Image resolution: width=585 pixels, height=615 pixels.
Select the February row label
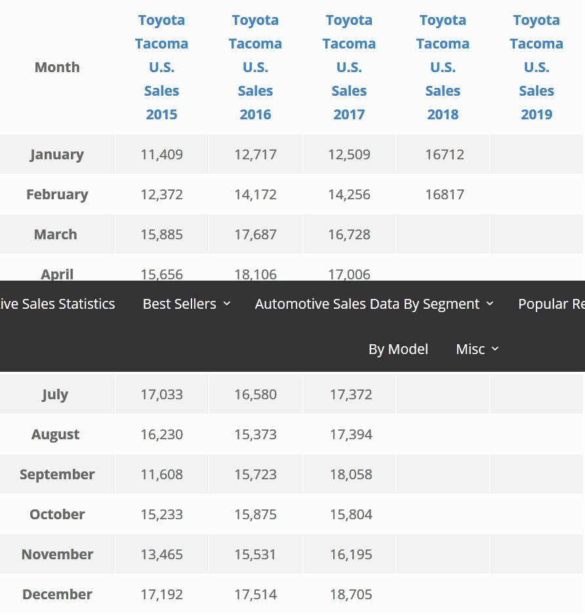57,195
